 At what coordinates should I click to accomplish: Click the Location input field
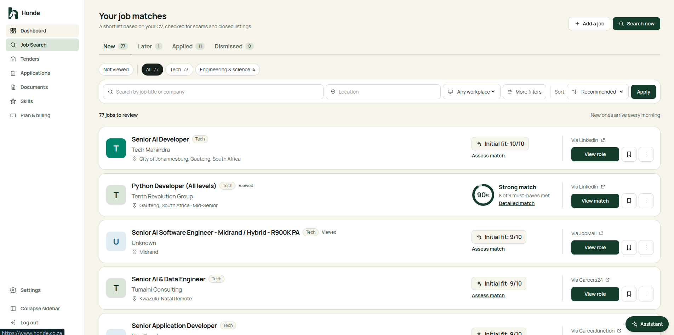click(x=383, y=92)
